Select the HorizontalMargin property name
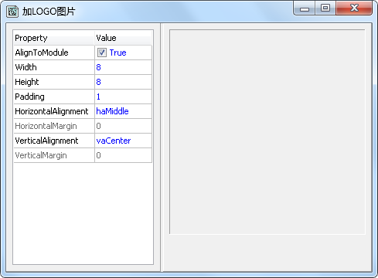The width and height of the screenshot is (378, 278). tap(46, 126)
